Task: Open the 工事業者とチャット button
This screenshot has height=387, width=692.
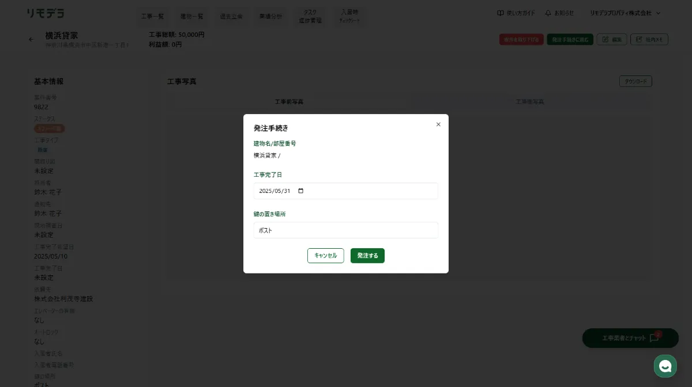Action: click(x=630, y=338)
